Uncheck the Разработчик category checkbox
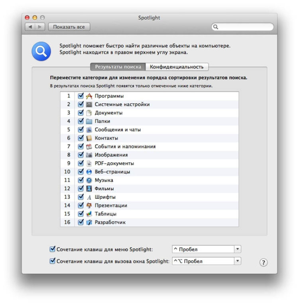The height and width of the screenshot is (304, 299). [81, 222]
